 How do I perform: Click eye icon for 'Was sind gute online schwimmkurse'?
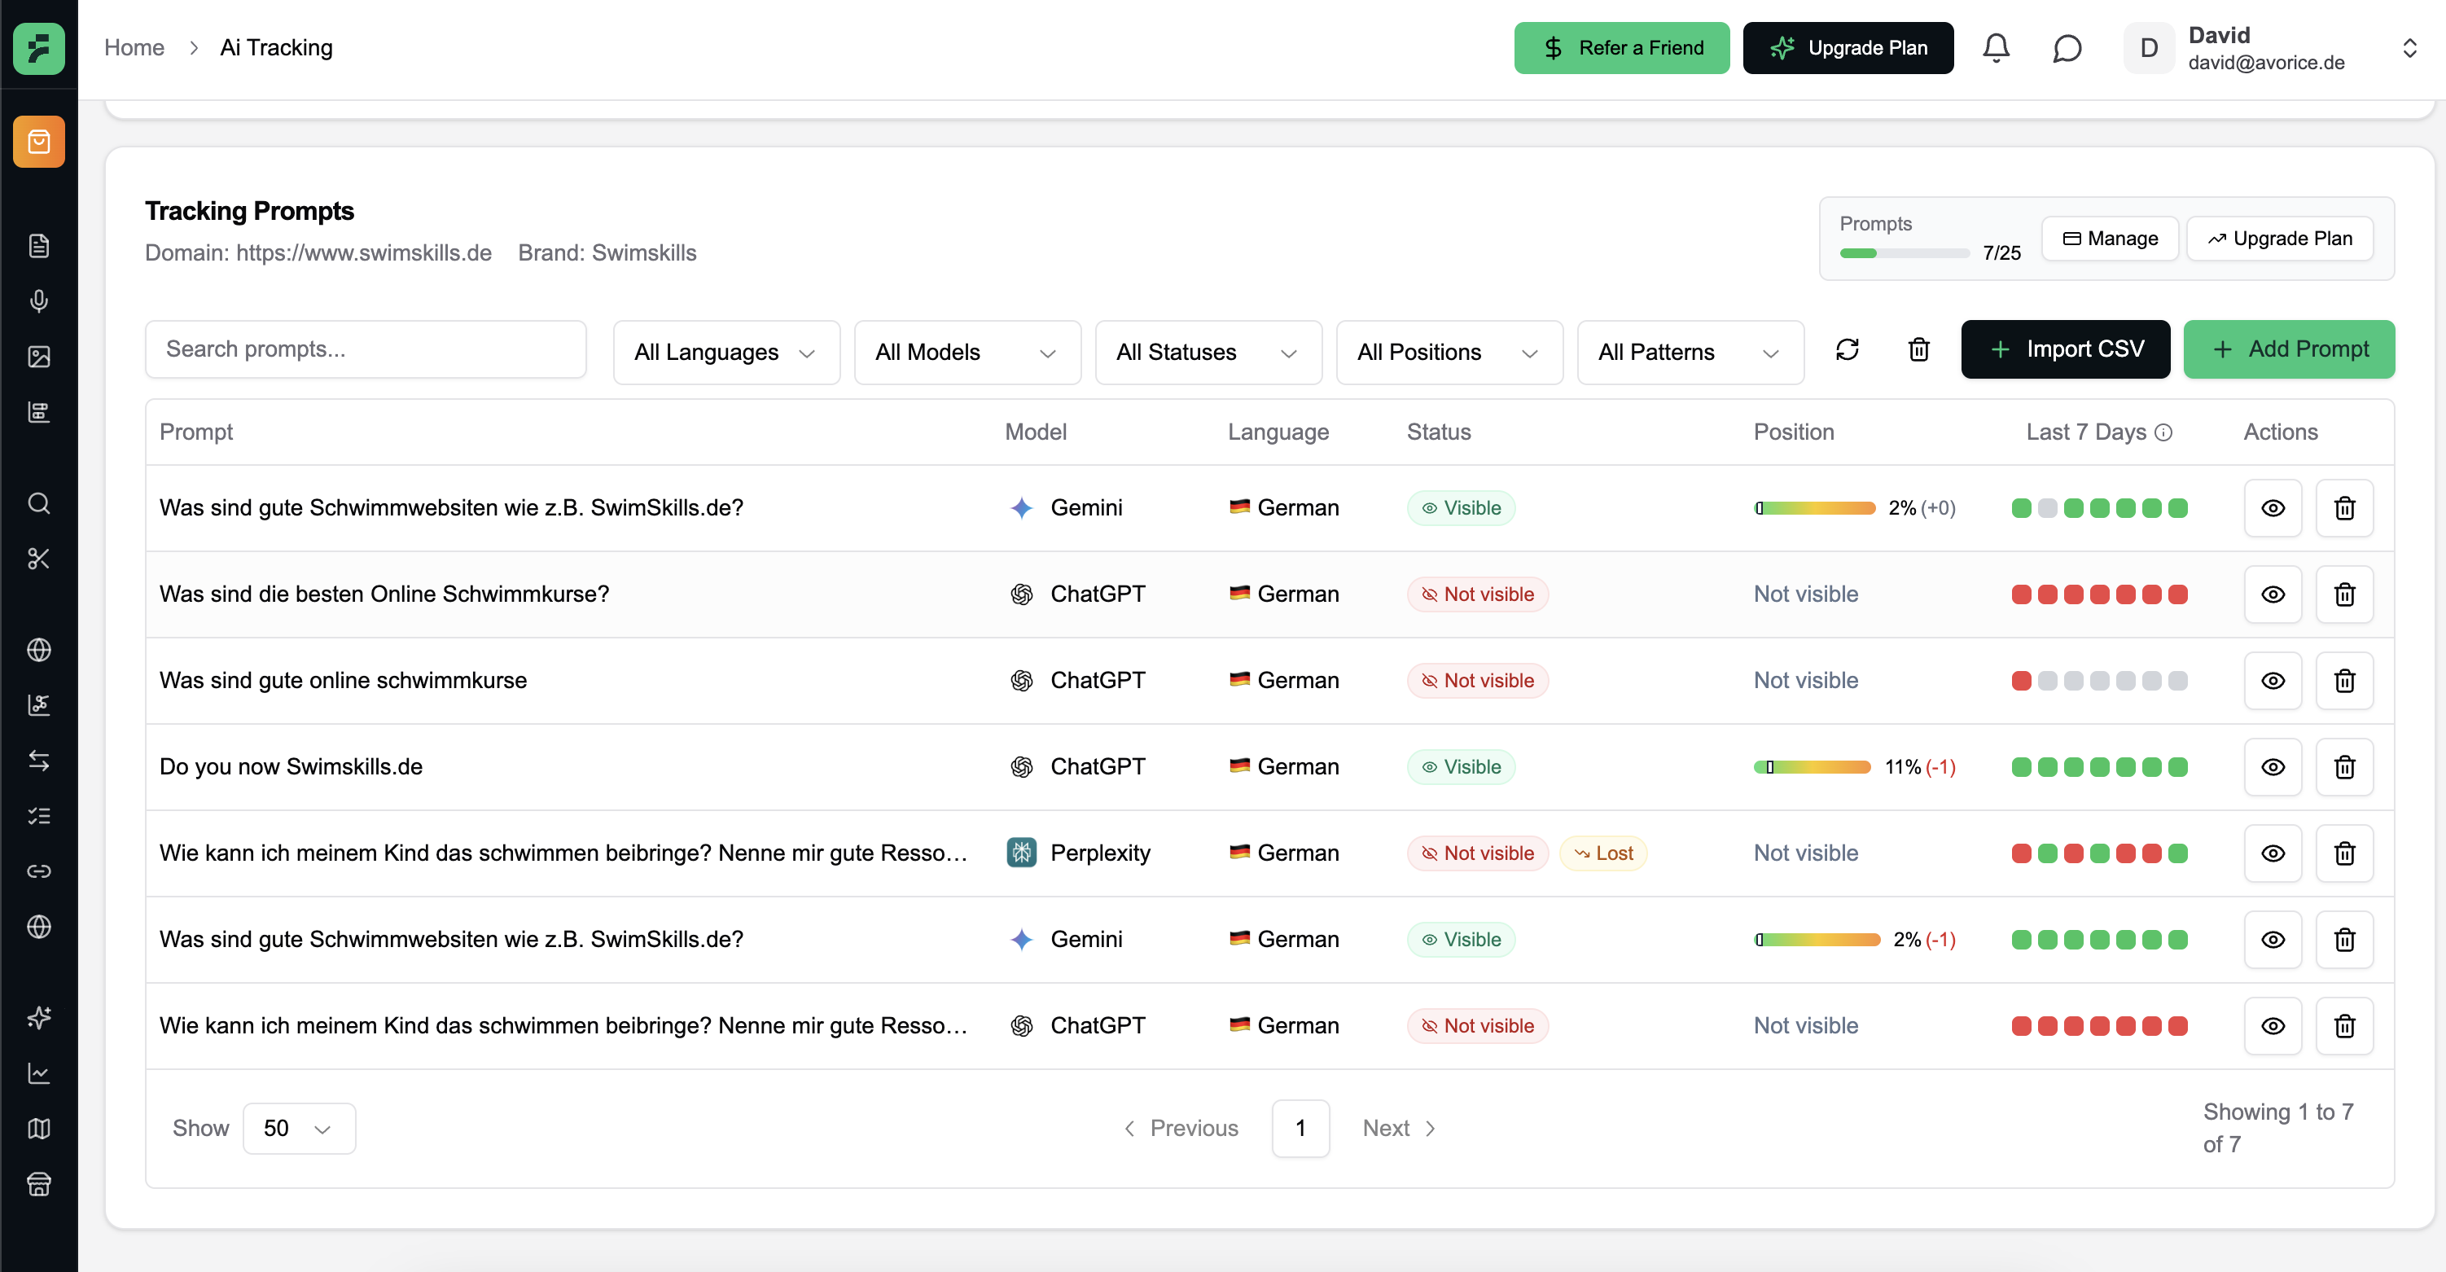coord(2273,680)
